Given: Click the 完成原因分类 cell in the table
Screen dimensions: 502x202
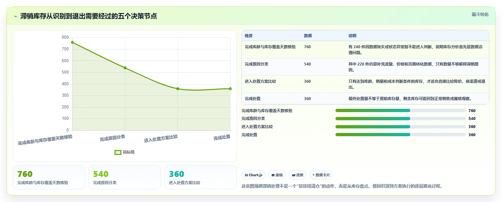Looking at the screenshot, I should click(256, 64).
